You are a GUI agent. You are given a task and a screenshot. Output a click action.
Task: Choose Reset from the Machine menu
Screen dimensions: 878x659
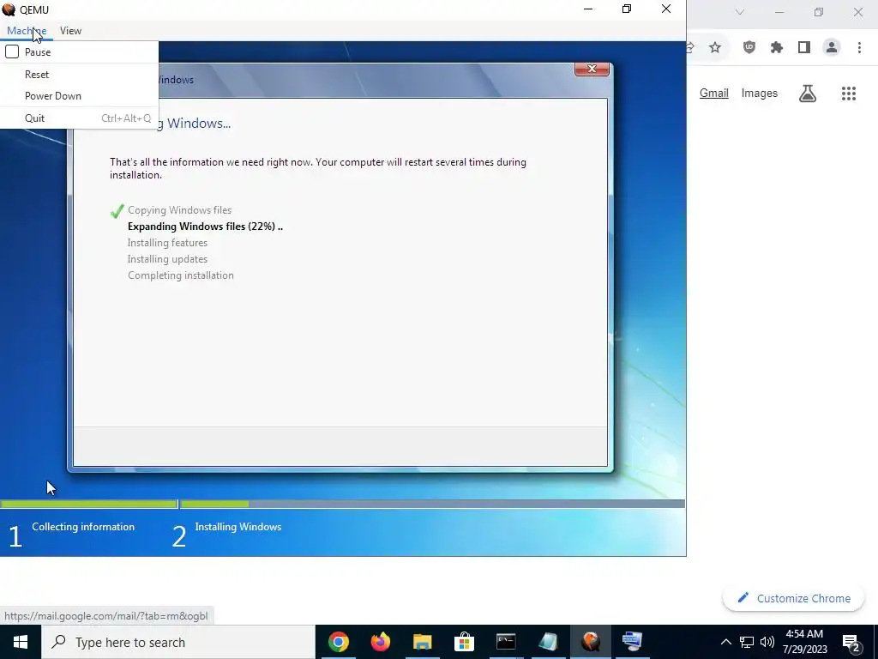click(x=36, y=74)
